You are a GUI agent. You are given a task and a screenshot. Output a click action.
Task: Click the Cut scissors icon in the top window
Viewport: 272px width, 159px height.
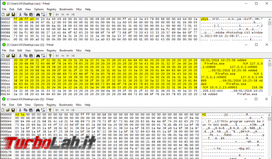click(20, 15)
